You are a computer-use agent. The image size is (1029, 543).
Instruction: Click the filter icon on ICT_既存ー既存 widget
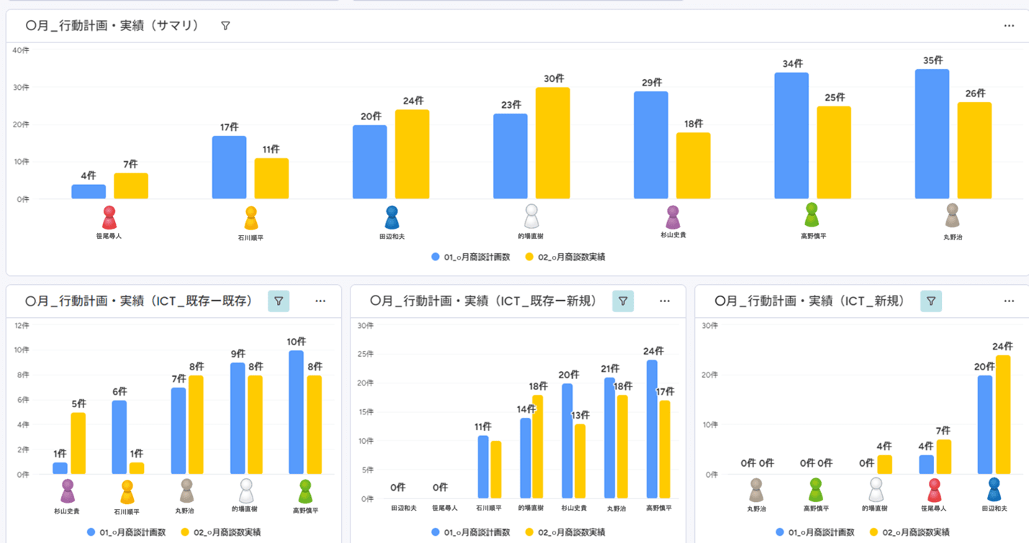[x=278, y=301]
